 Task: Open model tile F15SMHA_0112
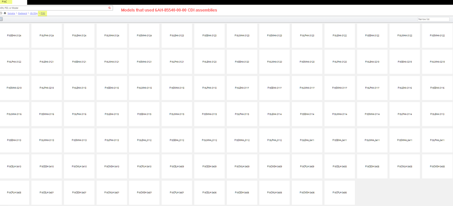tap(242, 140)
